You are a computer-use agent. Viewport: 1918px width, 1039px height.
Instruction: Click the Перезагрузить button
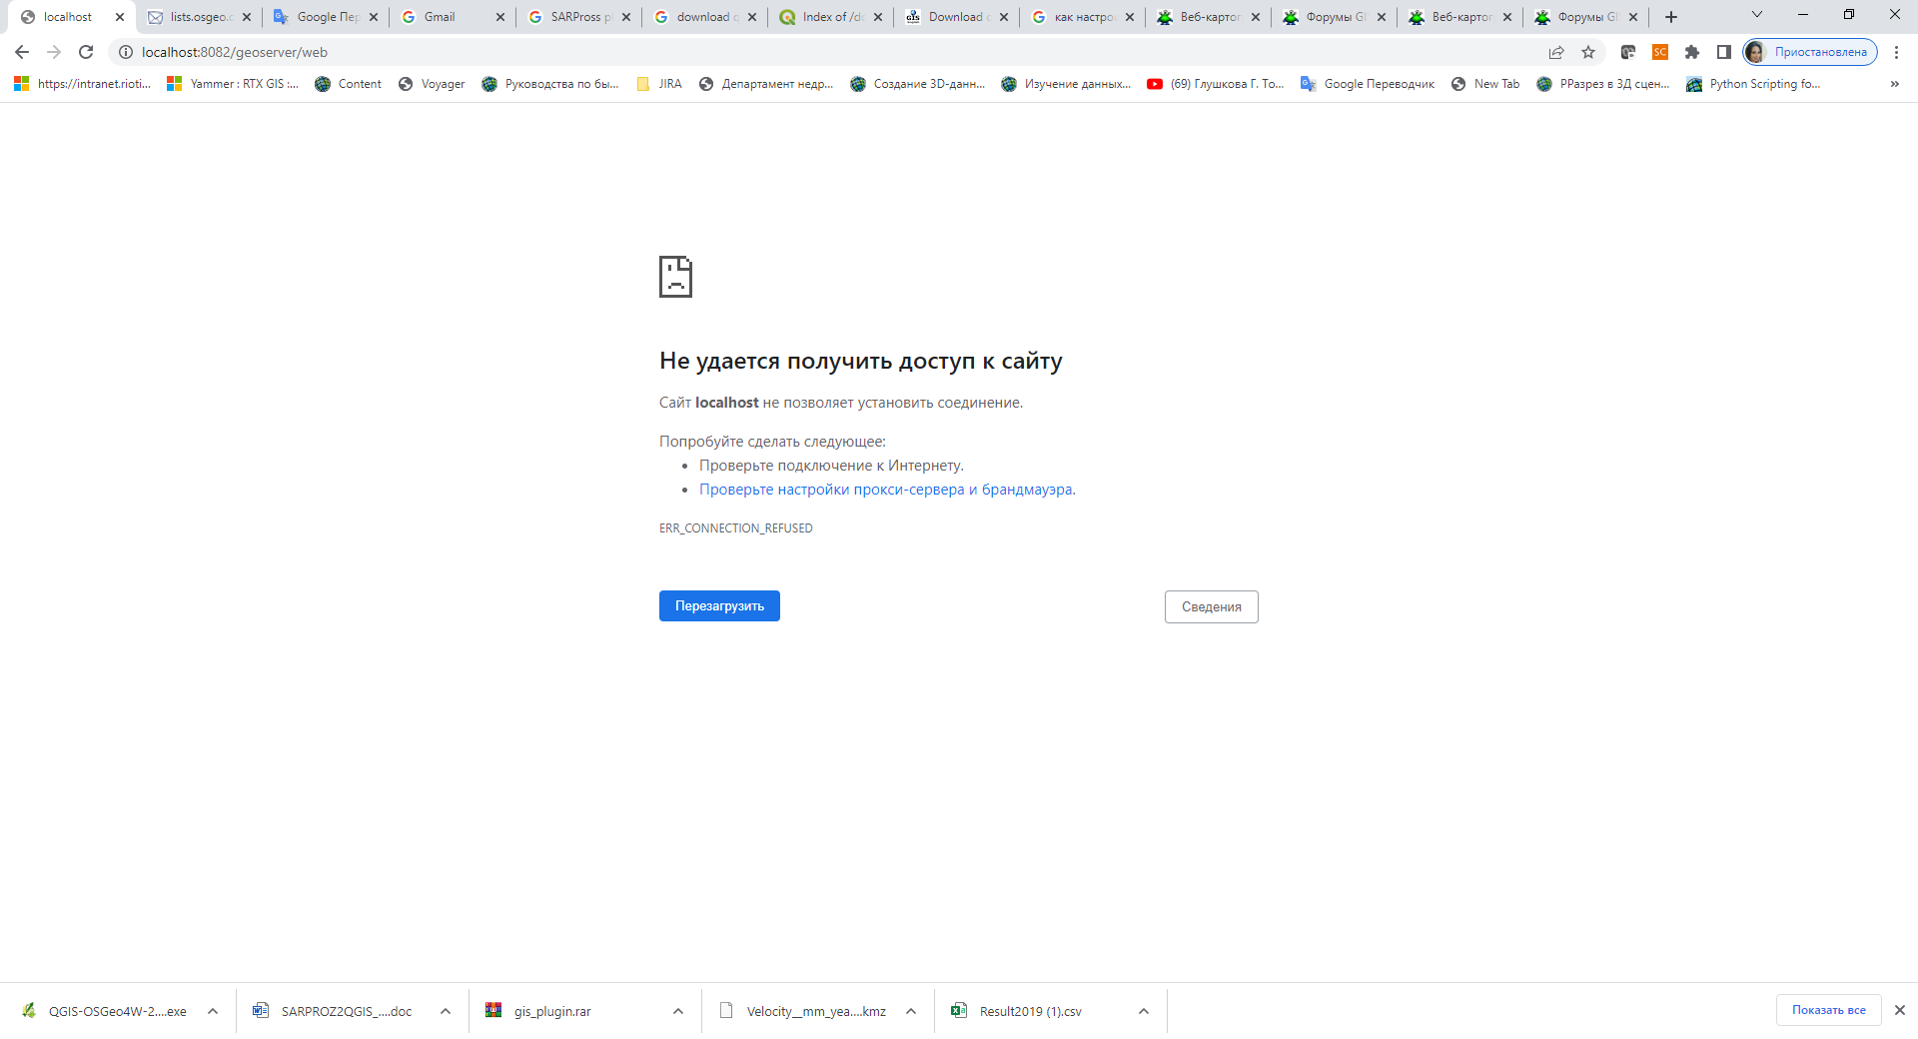(x=718, y=606)
